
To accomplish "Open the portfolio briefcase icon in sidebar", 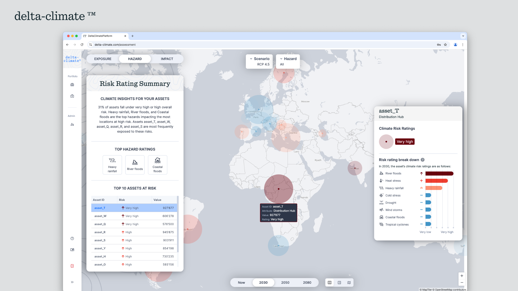I will (x=72, y=85).
